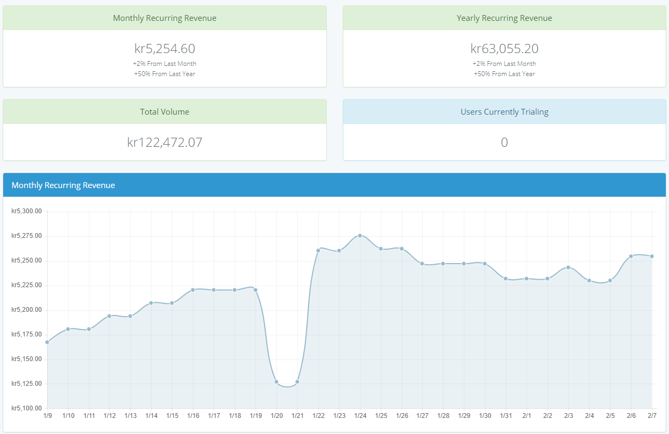Click the kr63,055.20 yearly revenue value

[504, 49]
